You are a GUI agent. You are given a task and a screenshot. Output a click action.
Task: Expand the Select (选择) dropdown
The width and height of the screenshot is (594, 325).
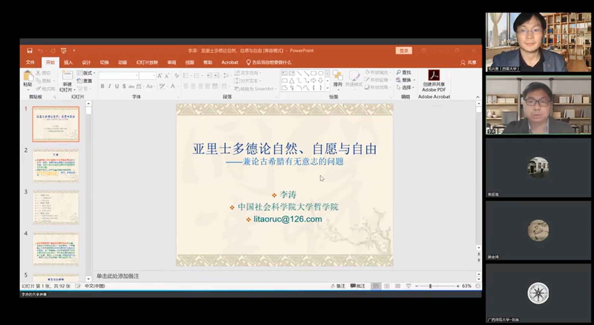tap(405, 87)
